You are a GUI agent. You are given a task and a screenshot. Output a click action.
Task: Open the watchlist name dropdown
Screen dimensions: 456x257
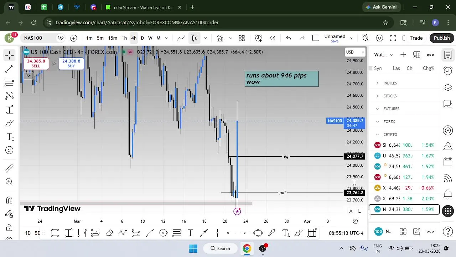pos(384,55)
